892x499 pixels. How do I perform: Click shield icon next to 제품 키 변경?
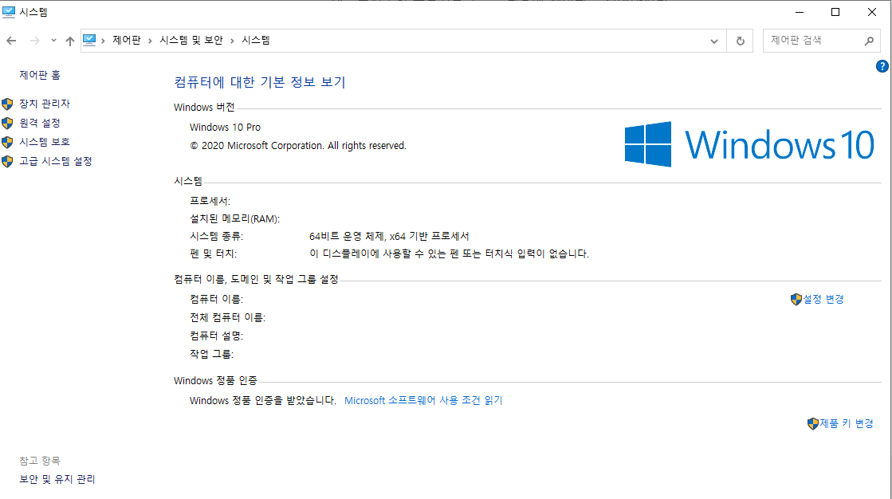click(812, 423)
